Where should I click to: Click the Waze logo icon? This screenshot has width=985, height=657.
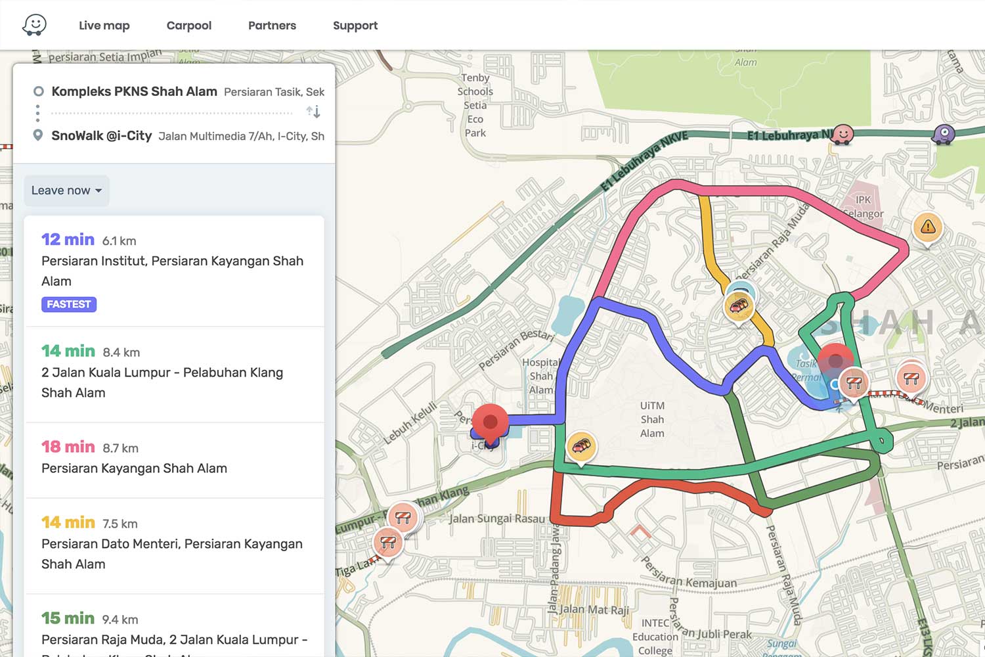(x=34, y=25)
